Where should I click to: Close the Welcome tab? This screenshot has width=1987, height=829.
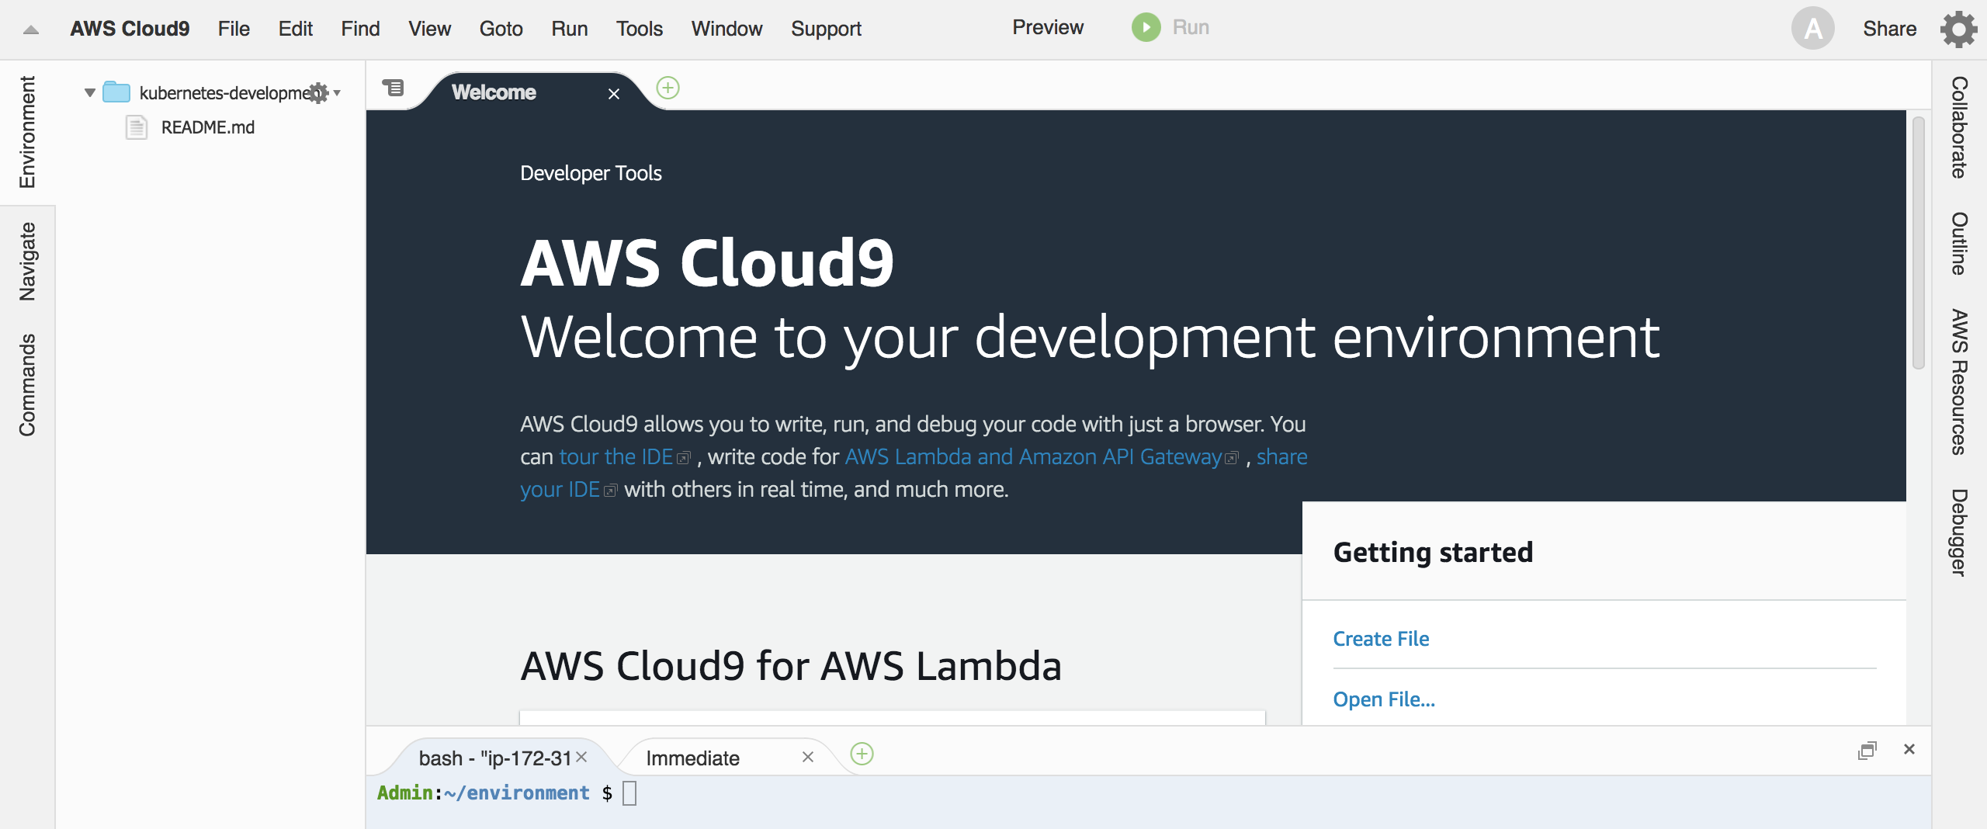(x=613, y=94)
